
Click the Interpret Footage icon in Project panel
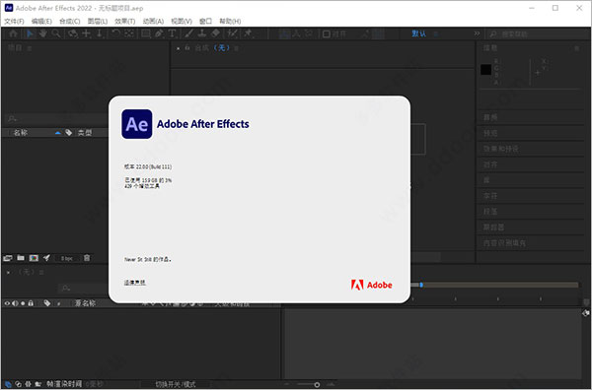[x=8, y=258]
